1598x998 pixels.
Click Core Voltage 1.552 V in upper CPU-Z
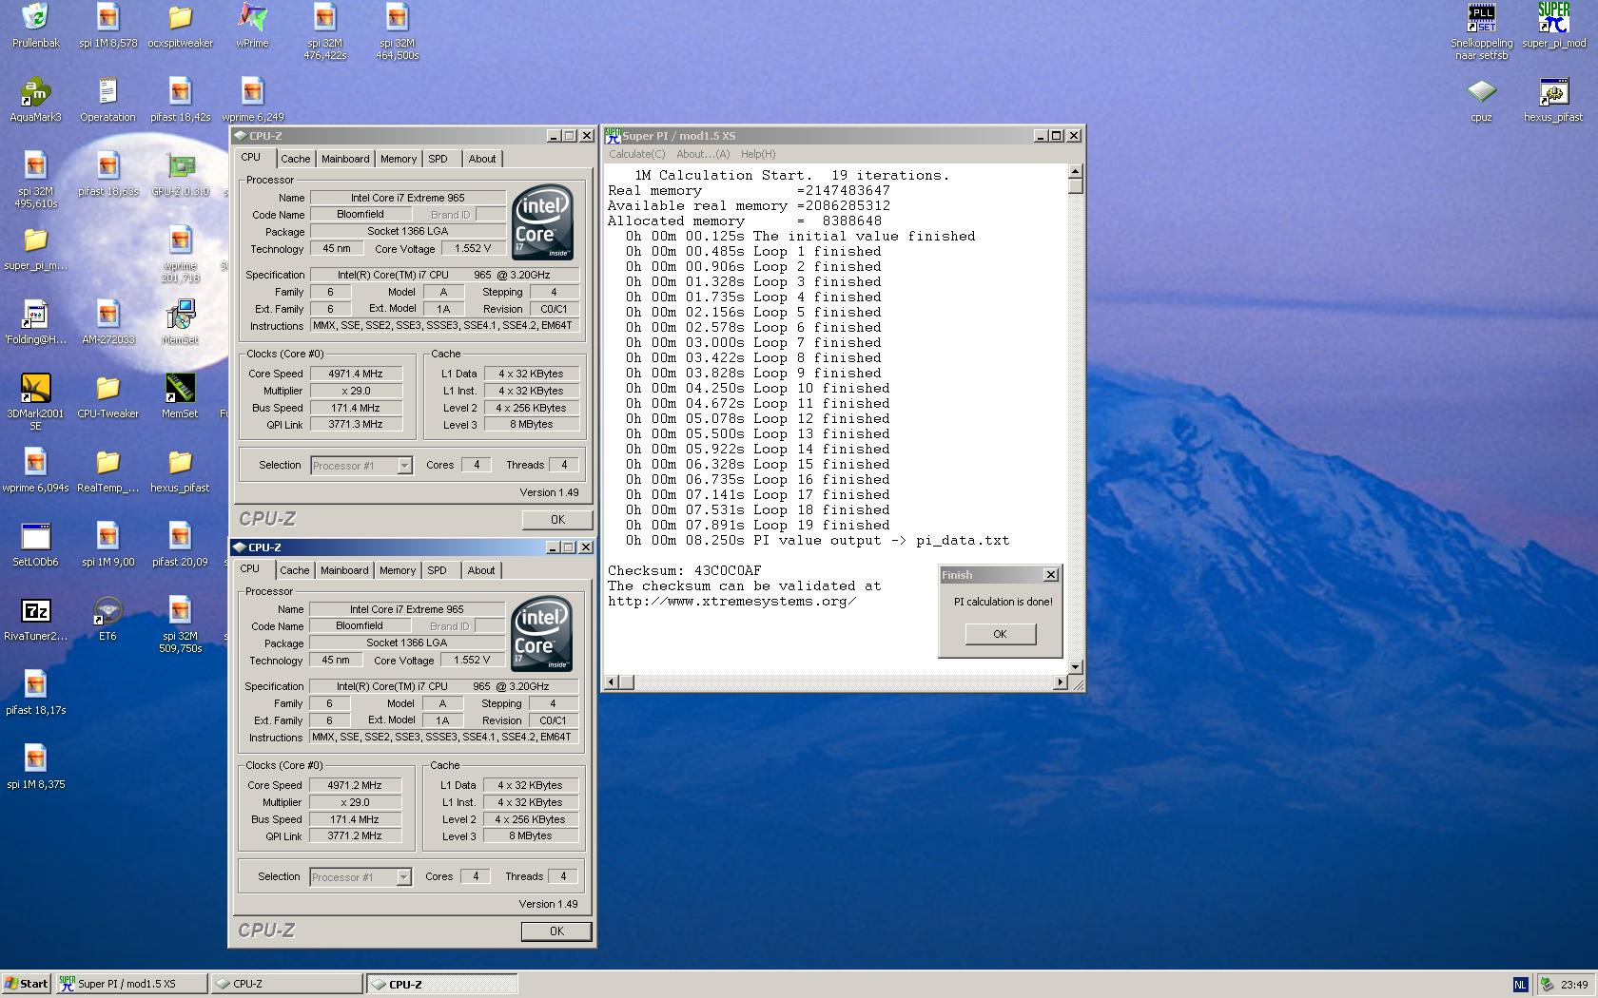pos(473,248)
